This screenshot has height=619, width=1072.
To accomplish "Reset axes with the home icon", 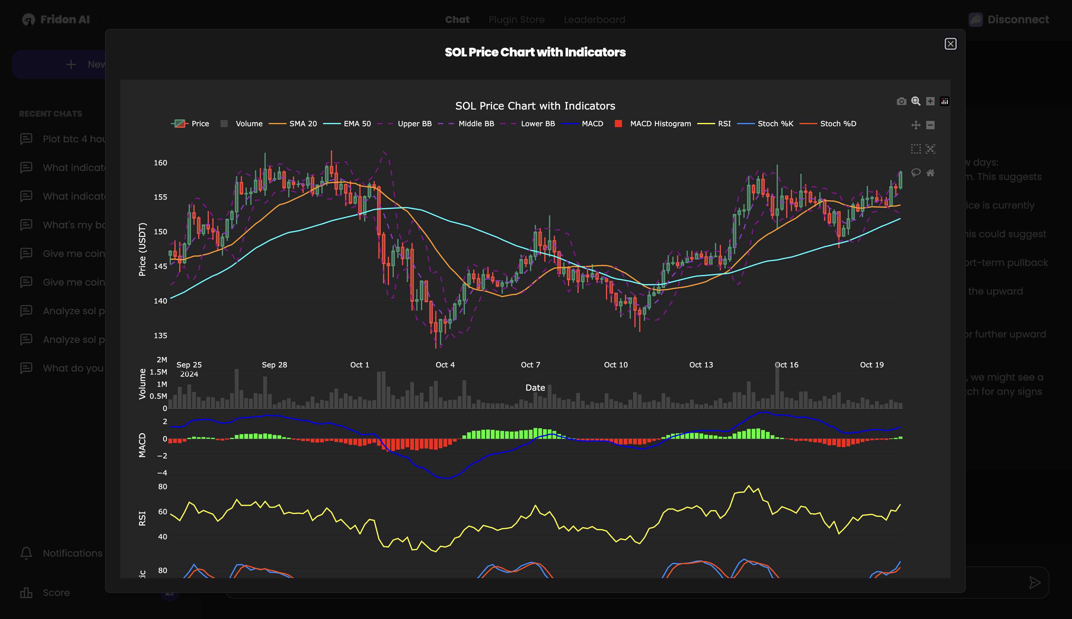I will (930, 173).
